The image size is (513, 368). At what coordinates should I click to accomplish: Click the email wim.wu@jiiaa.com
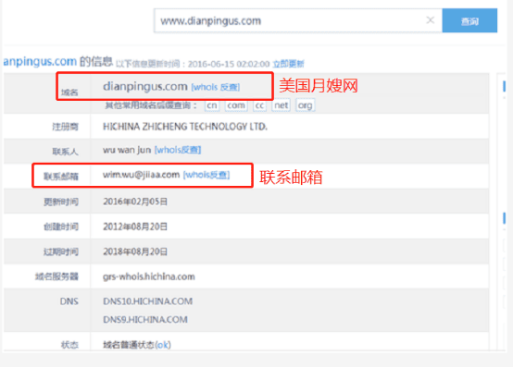point(142,175)
